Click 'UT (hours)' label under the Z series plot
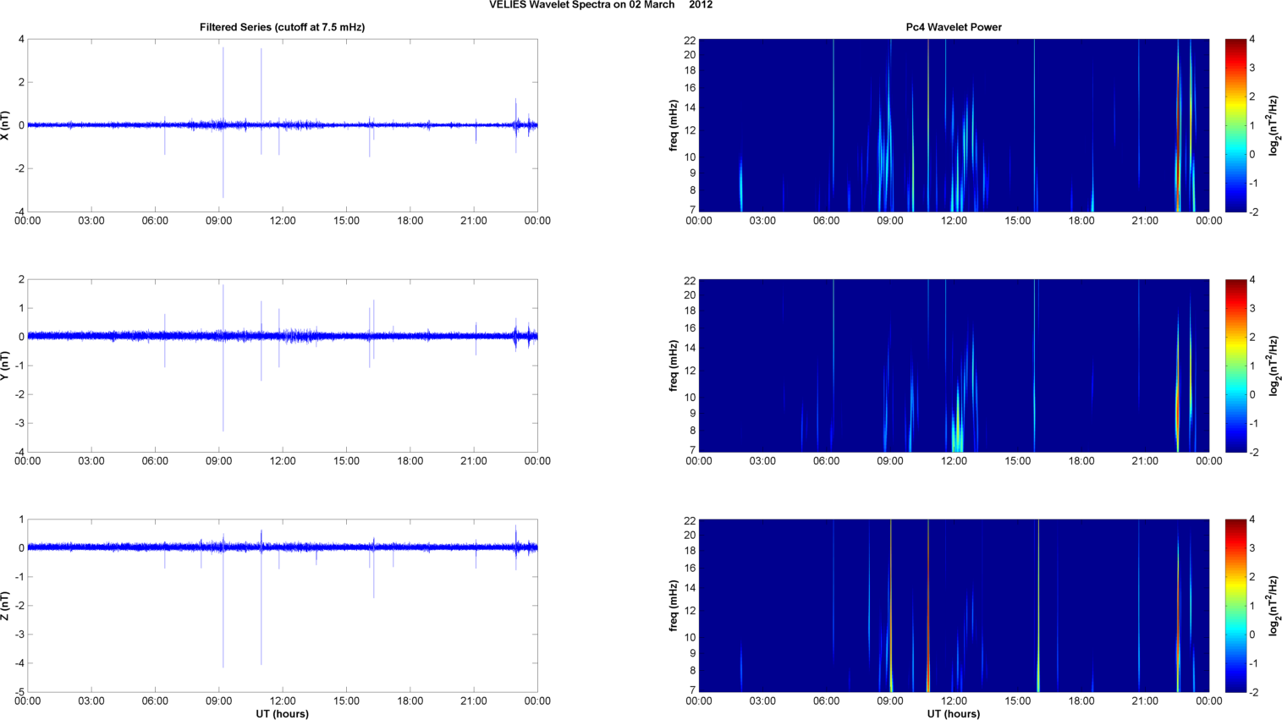Screen dimensions: 1282x720 click(x=283, y=714)
